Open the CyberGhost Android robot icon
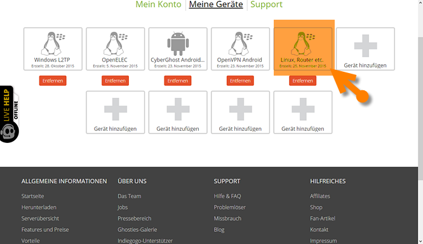Viewport: 423px width, 244px height. 178,44
